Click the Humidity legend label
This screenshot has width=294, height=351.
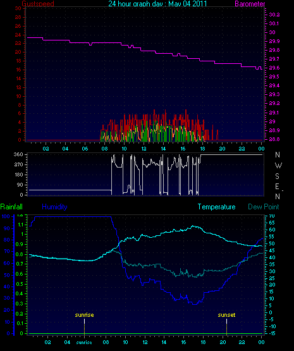point(54,207)
